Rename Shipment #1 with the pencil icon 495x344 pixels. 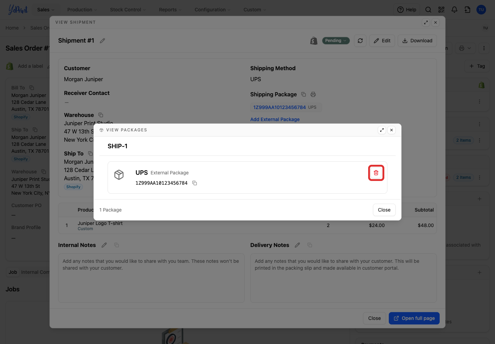click(102, 41)
